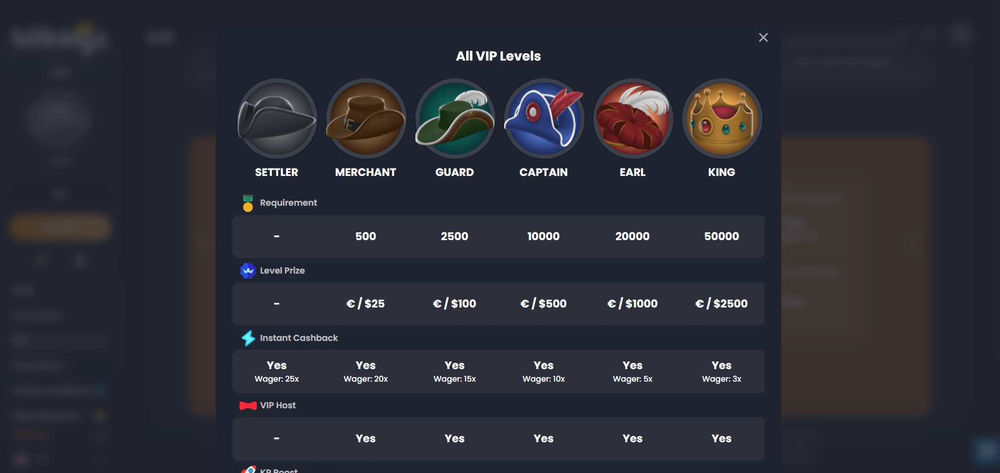The image size is (1000, 473).
Task: Click the 50000 requirement value
Action: [722, 236]
